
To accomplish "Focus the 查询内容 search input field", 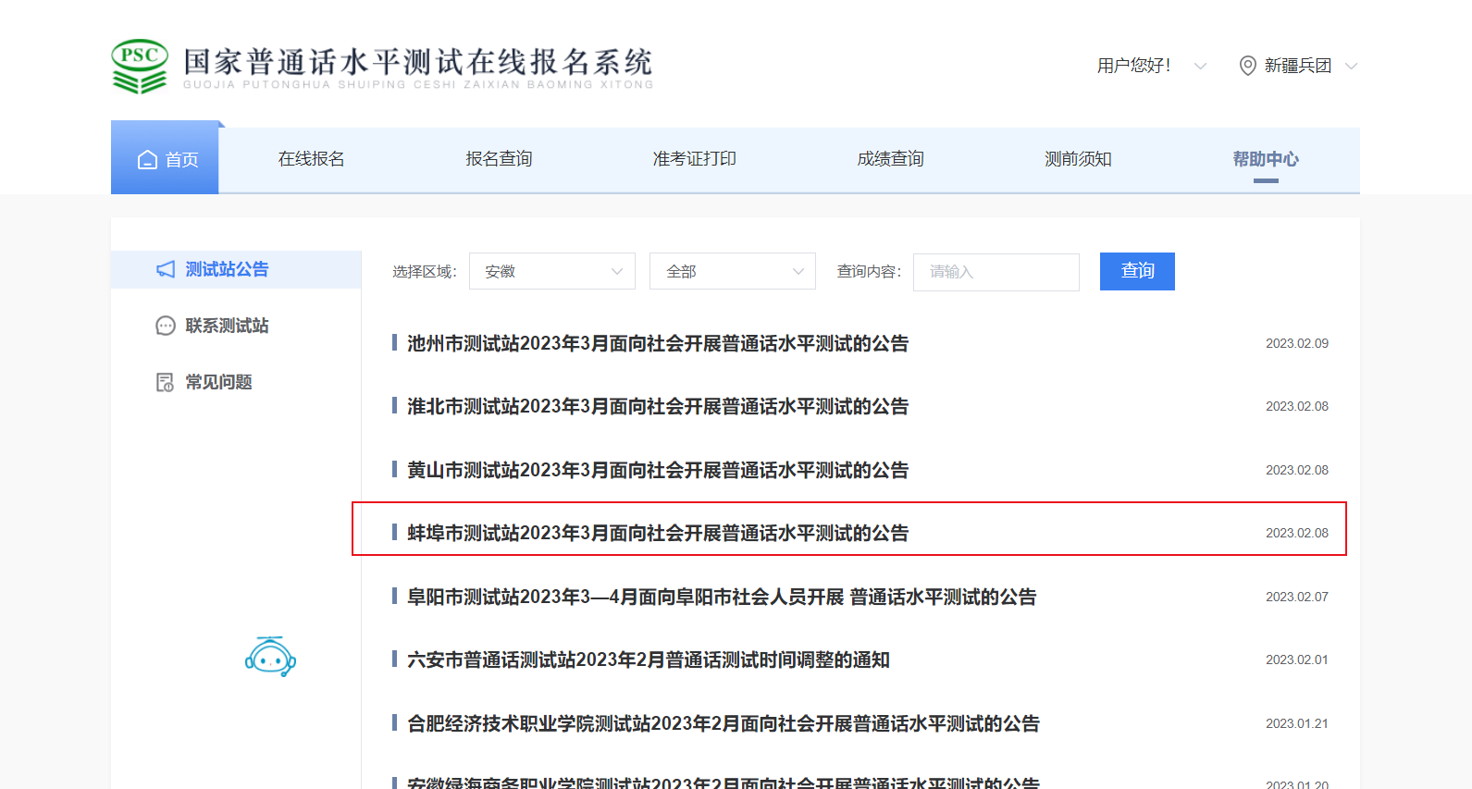I will (x=996, y=272).
